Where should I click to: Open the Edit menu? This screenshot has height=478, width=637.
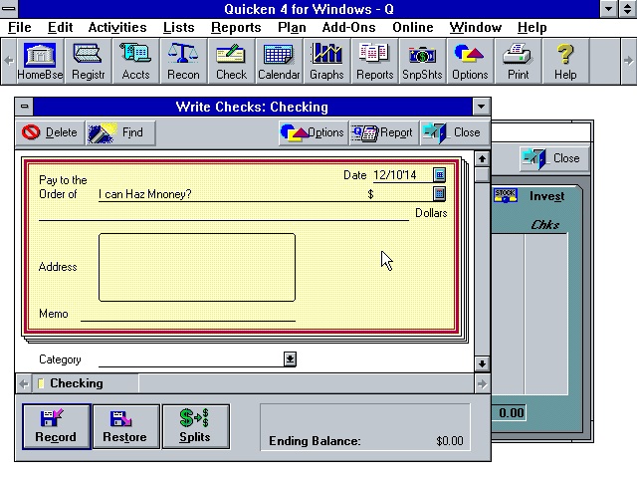pyautogui.click(x=60, y=27)
